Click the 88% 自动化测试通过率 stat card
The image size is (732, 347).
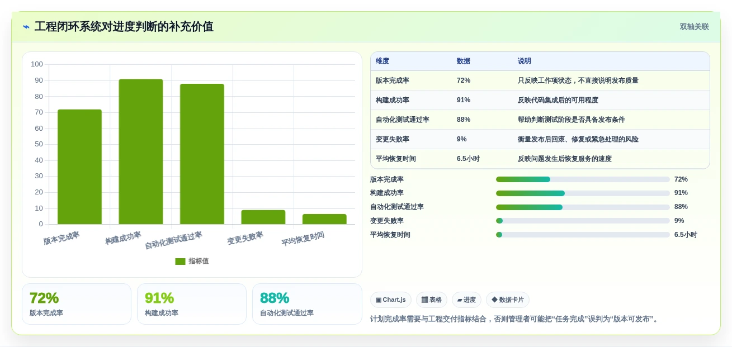coord(307,304)
